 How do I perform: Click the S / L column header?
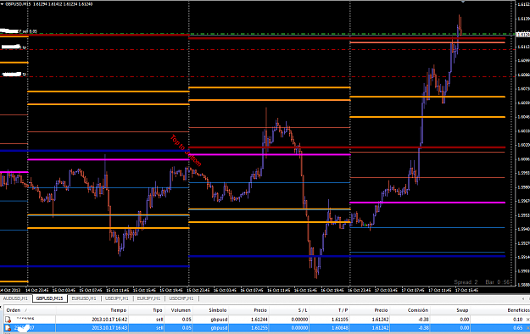coord(303,310)
